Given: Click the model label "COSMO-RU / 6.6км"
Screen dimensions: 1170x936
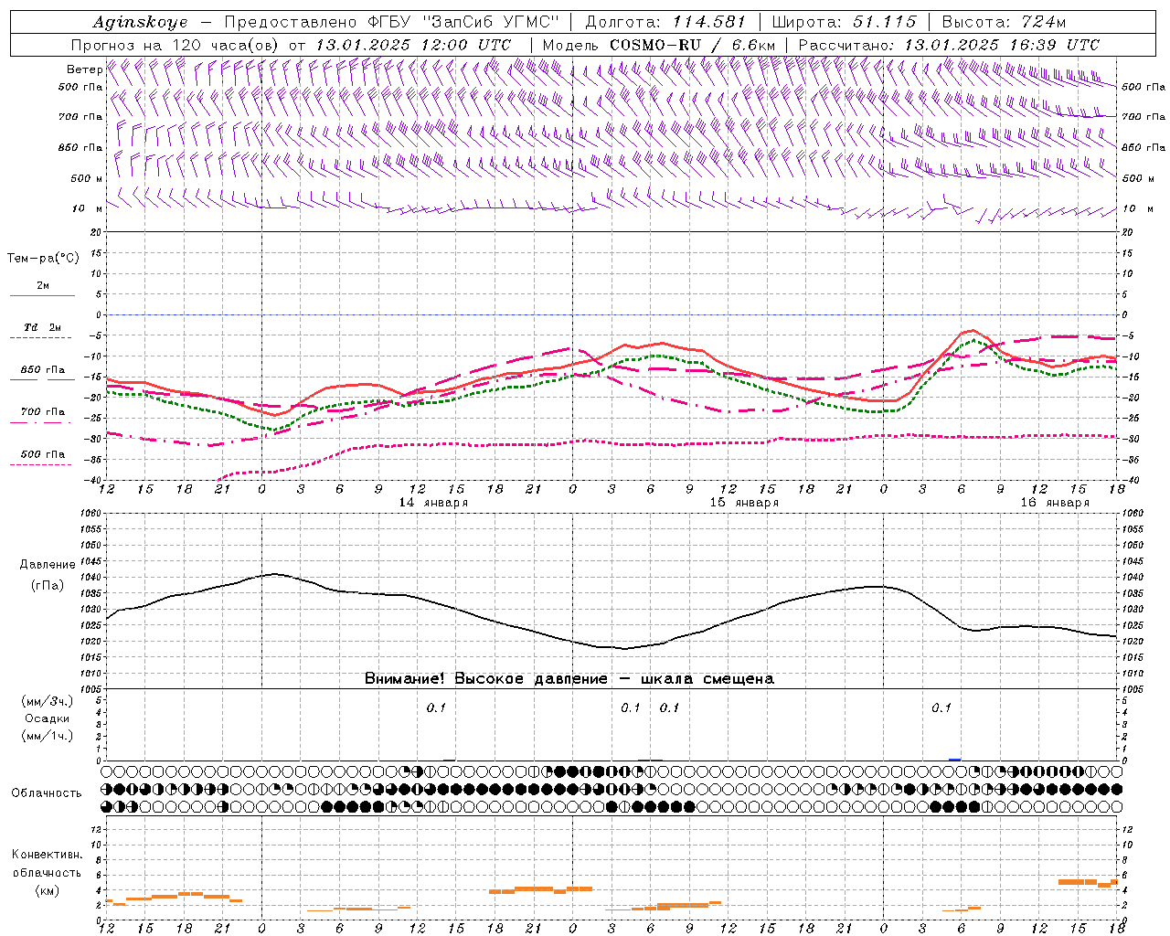Looking at the screenshot, I should pyautogui.click(x=693, y=45).
